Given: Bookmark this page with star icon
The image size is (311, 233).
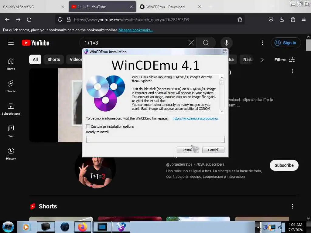Looking at the screenshot, I should [240, 20].
